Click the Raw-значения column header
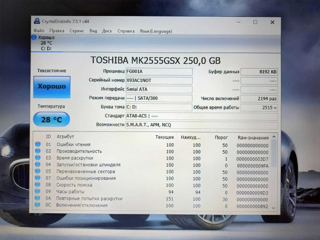320x240 pixels. 253,138
